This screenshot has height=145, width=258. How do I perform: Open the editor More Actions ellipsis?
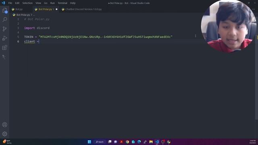pos(254,9)
